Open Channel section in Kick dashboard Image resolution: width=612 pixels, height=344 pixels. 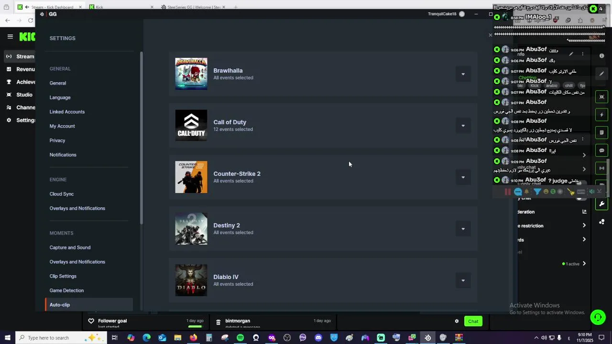pyautogui.click(x=20, y=107)
